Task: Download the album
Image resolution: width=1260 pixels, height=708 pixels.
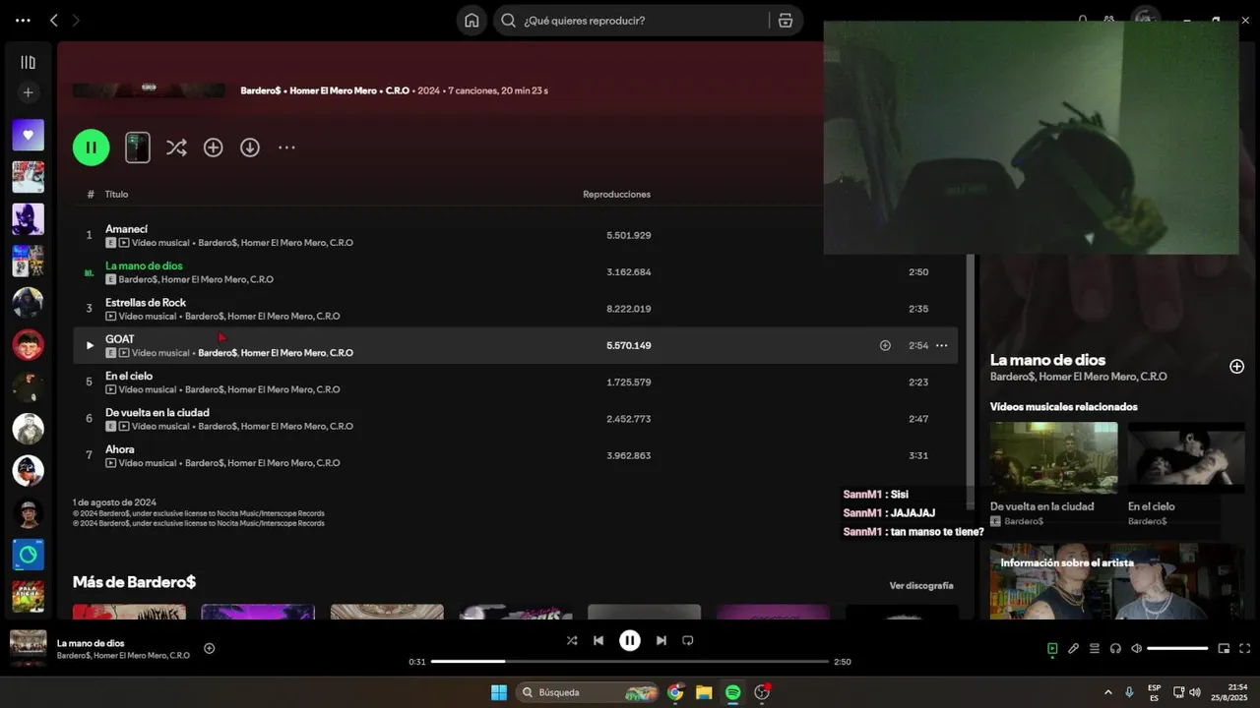Action: point(250,147)
